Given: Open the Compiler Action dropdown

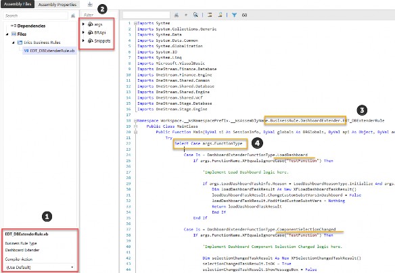Looking at the screenshot, I should [40, 267].
